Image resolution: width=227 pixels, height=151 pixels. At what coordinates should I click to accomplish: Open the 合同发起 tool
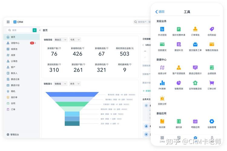[x=212, y=31]
